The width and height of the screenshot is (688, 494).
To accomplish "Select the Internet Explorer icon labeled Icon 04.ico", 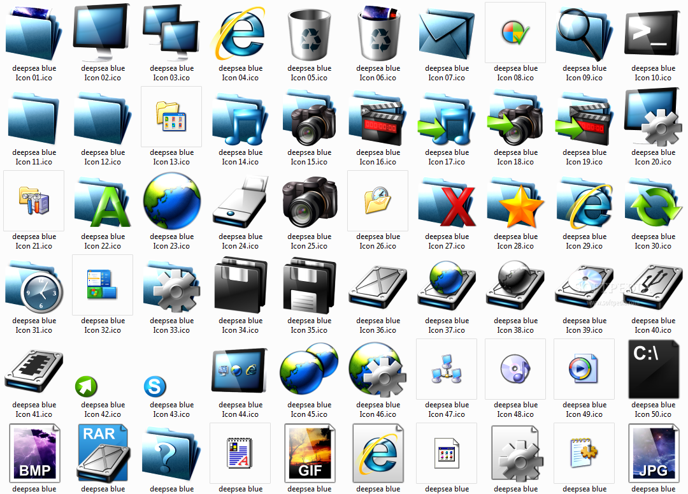I will click(x=239, y=33).
